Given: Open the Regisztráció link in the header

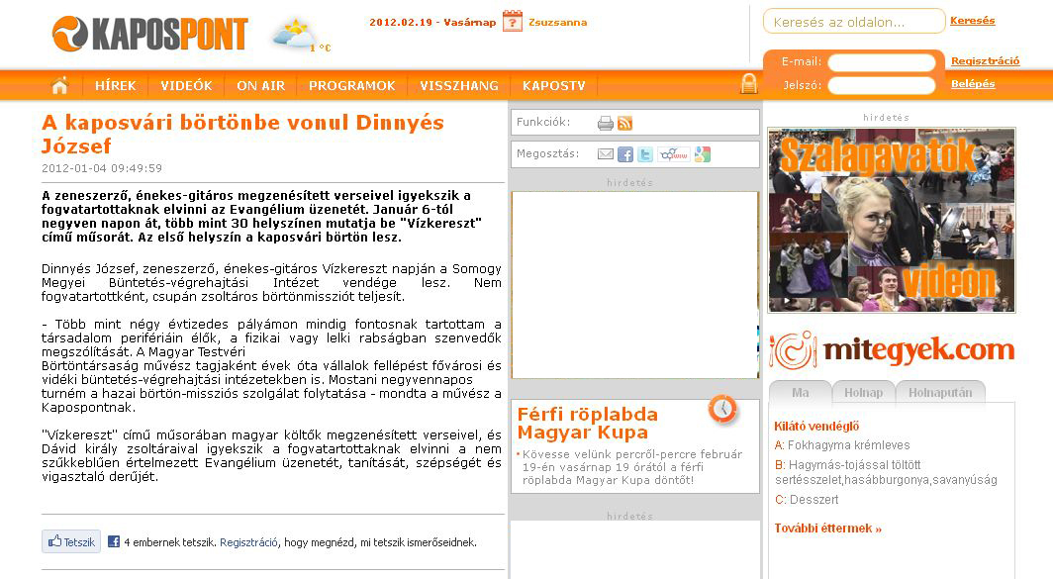Looking at the screenshot, I should pyautogui.click(x=985, y=61).
